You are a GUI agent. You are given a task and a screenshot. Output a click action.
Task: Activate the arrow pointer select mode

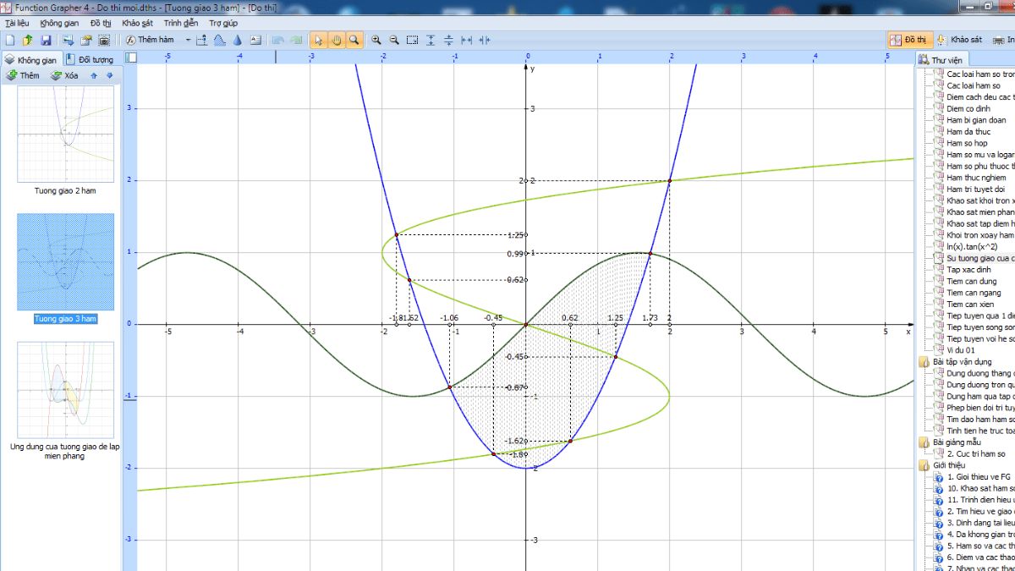click(x=319, y=40)
